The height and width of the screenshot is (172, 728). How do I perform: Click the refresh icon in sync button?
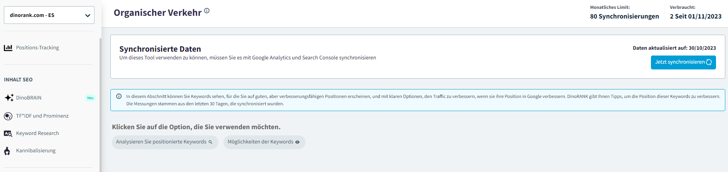[709, 62]
